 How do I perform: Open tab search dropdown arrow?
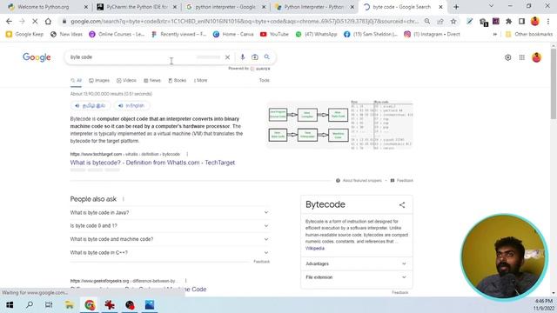491,6
